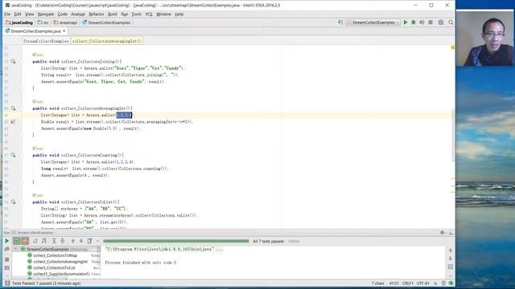The image size is (515, 289).
Task: Collapse all nodes in test tree
Action: pyautogui.click(x=63, y=241)
